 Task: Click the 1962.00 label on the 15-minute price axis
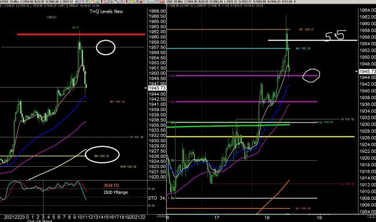(157, 32)
